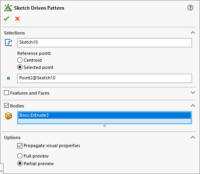Click the reference vertex point icon
This screenshot has height=174, width=200.
[x=8, y=78]
